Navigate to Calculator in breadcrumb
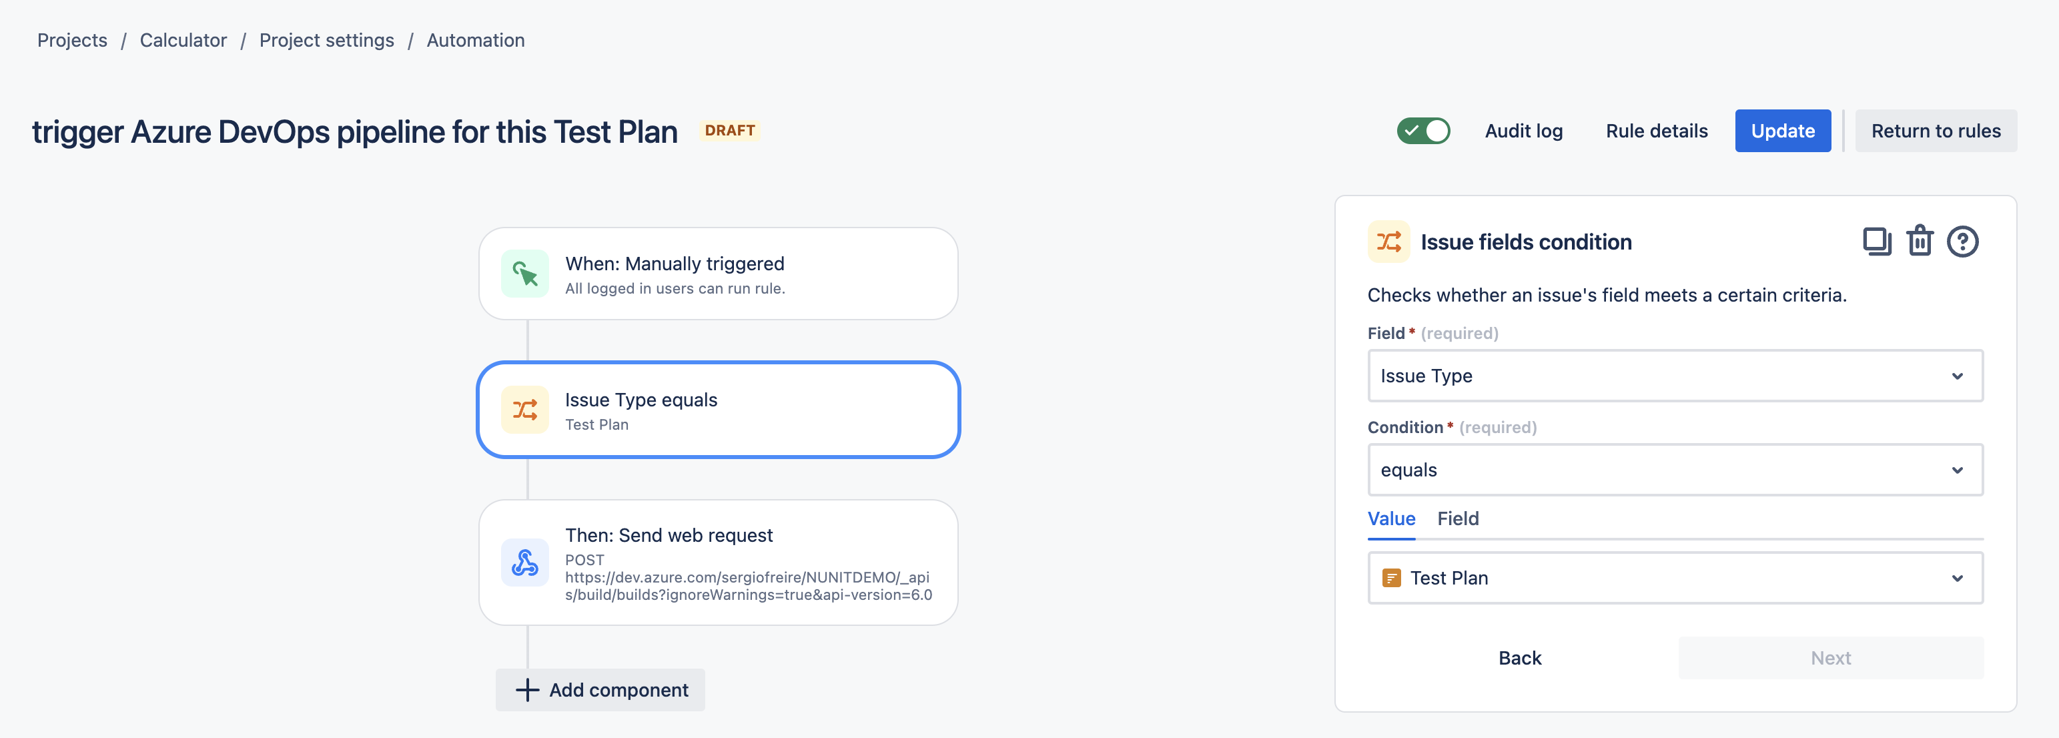This screenshot has height=738, width=2059. [x=183, y=40]
